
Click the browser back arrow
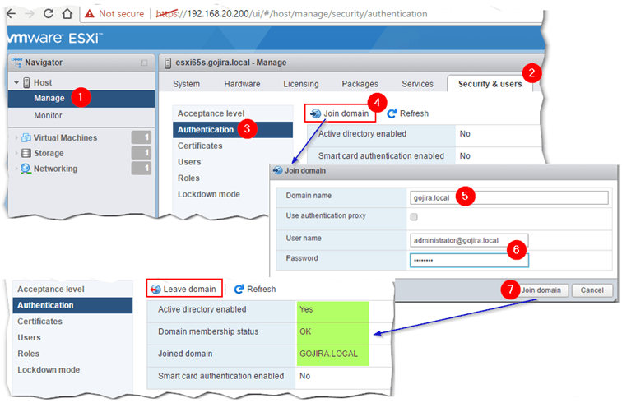click(11, 13)
